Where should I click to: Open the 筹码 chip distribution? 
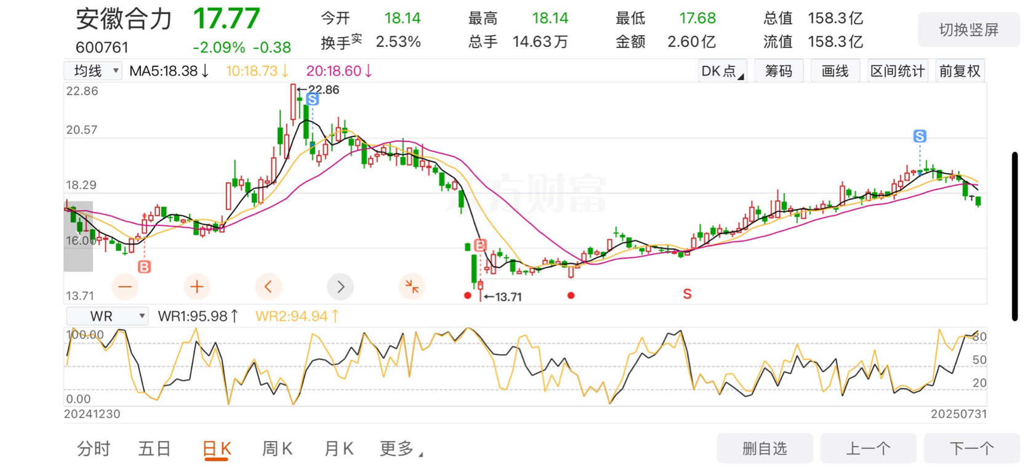[x=779, y=71]
